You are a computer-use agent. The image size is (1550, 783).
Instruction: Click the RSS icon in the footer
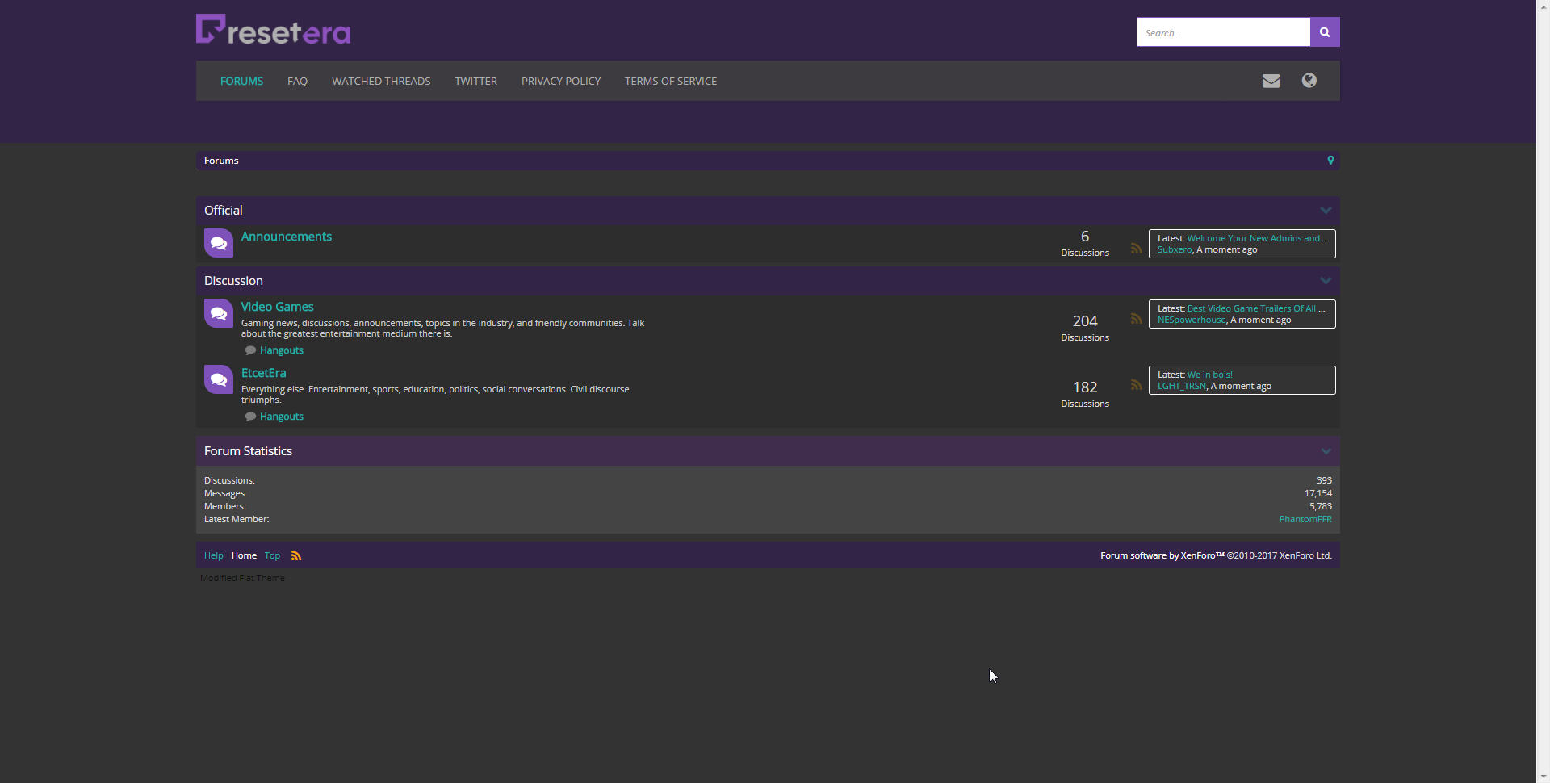click(295, 555)
